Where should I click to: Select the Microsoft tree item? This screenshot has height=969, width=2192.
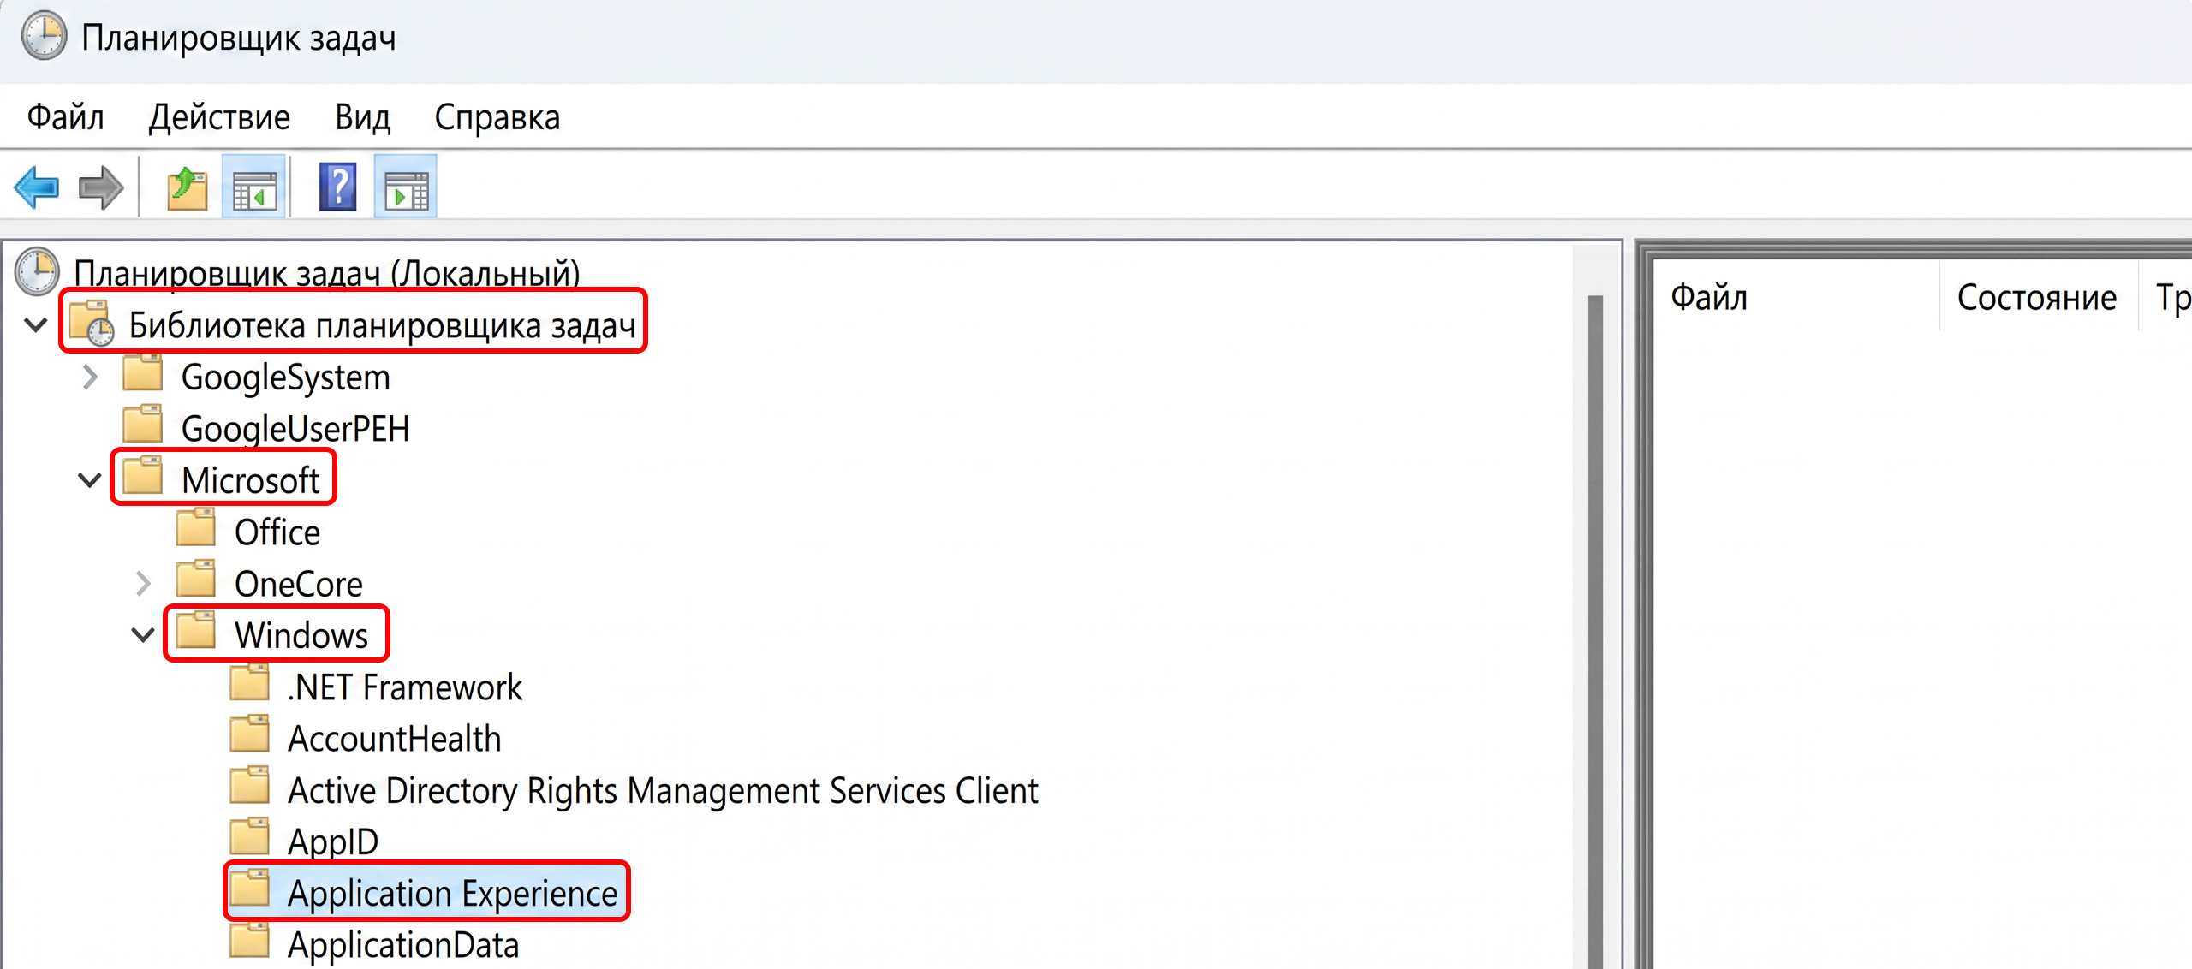(251, 480)
